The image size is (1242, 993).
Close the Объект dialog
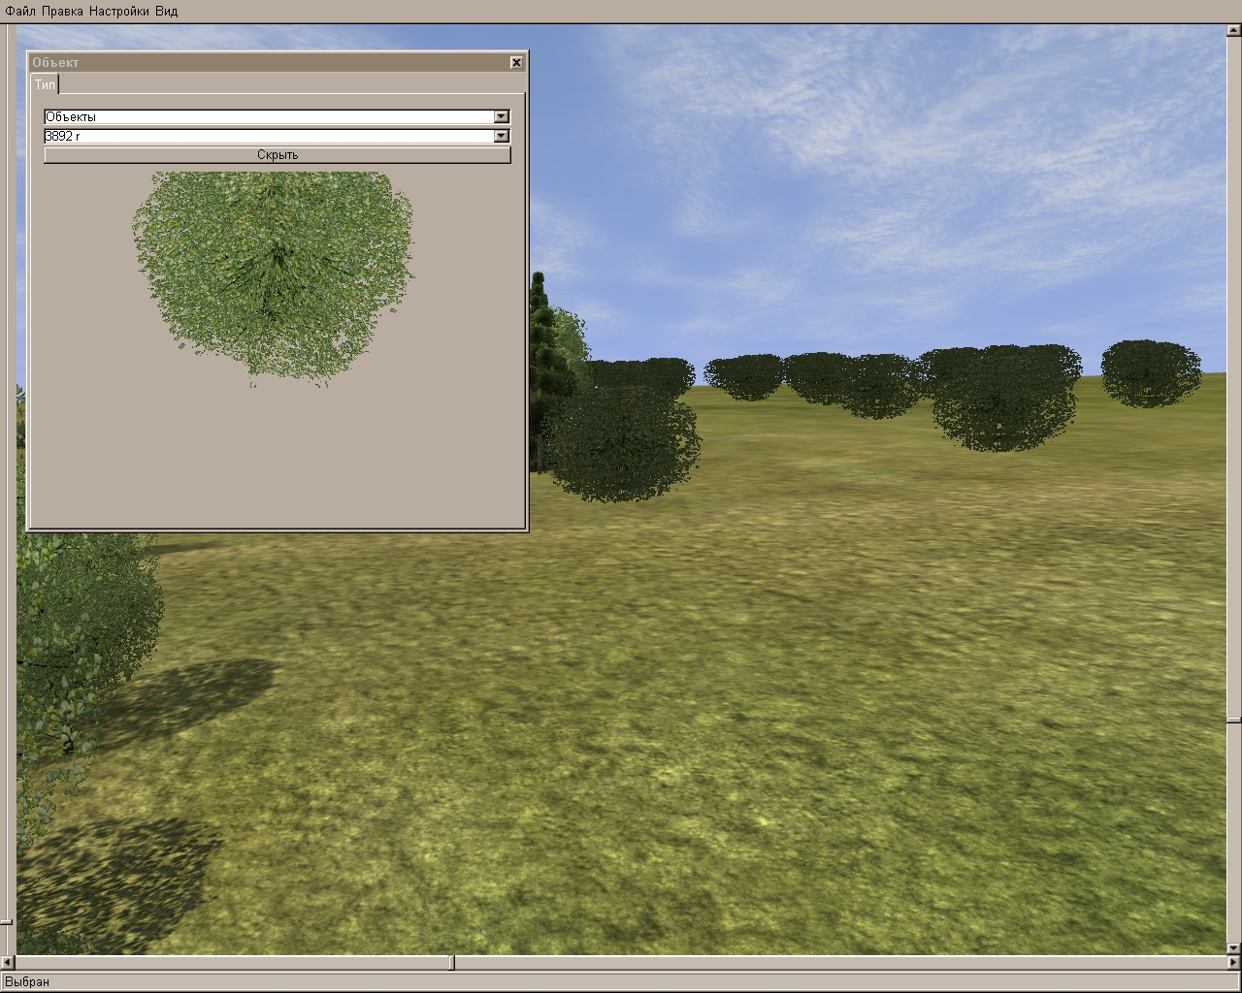(516, 62)
